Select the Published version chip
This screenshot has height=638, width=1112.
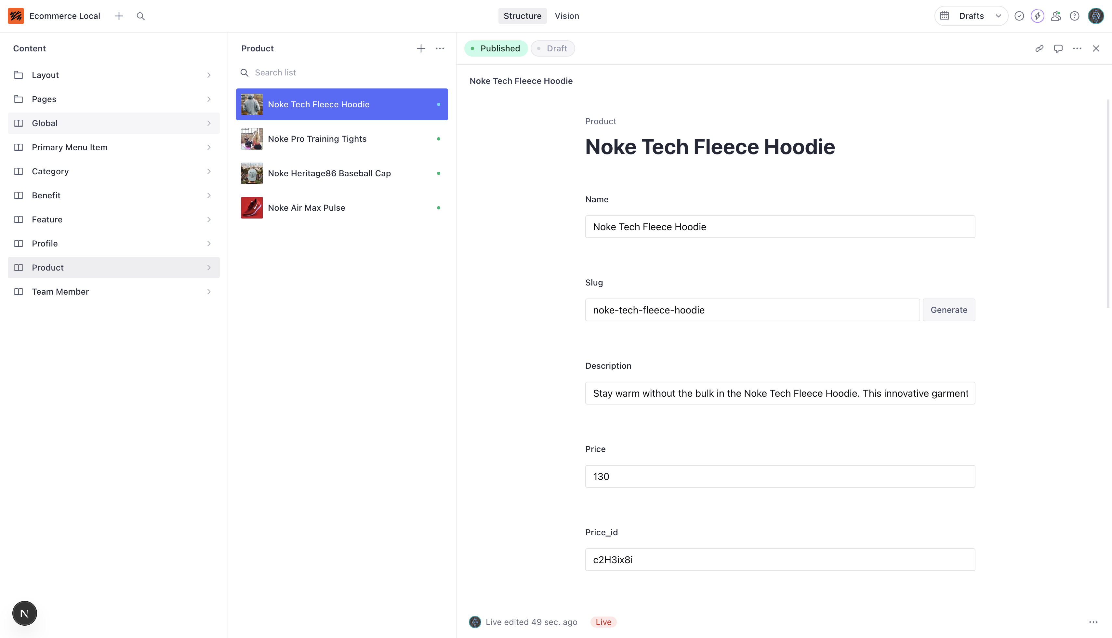click(x=496, y=48)
